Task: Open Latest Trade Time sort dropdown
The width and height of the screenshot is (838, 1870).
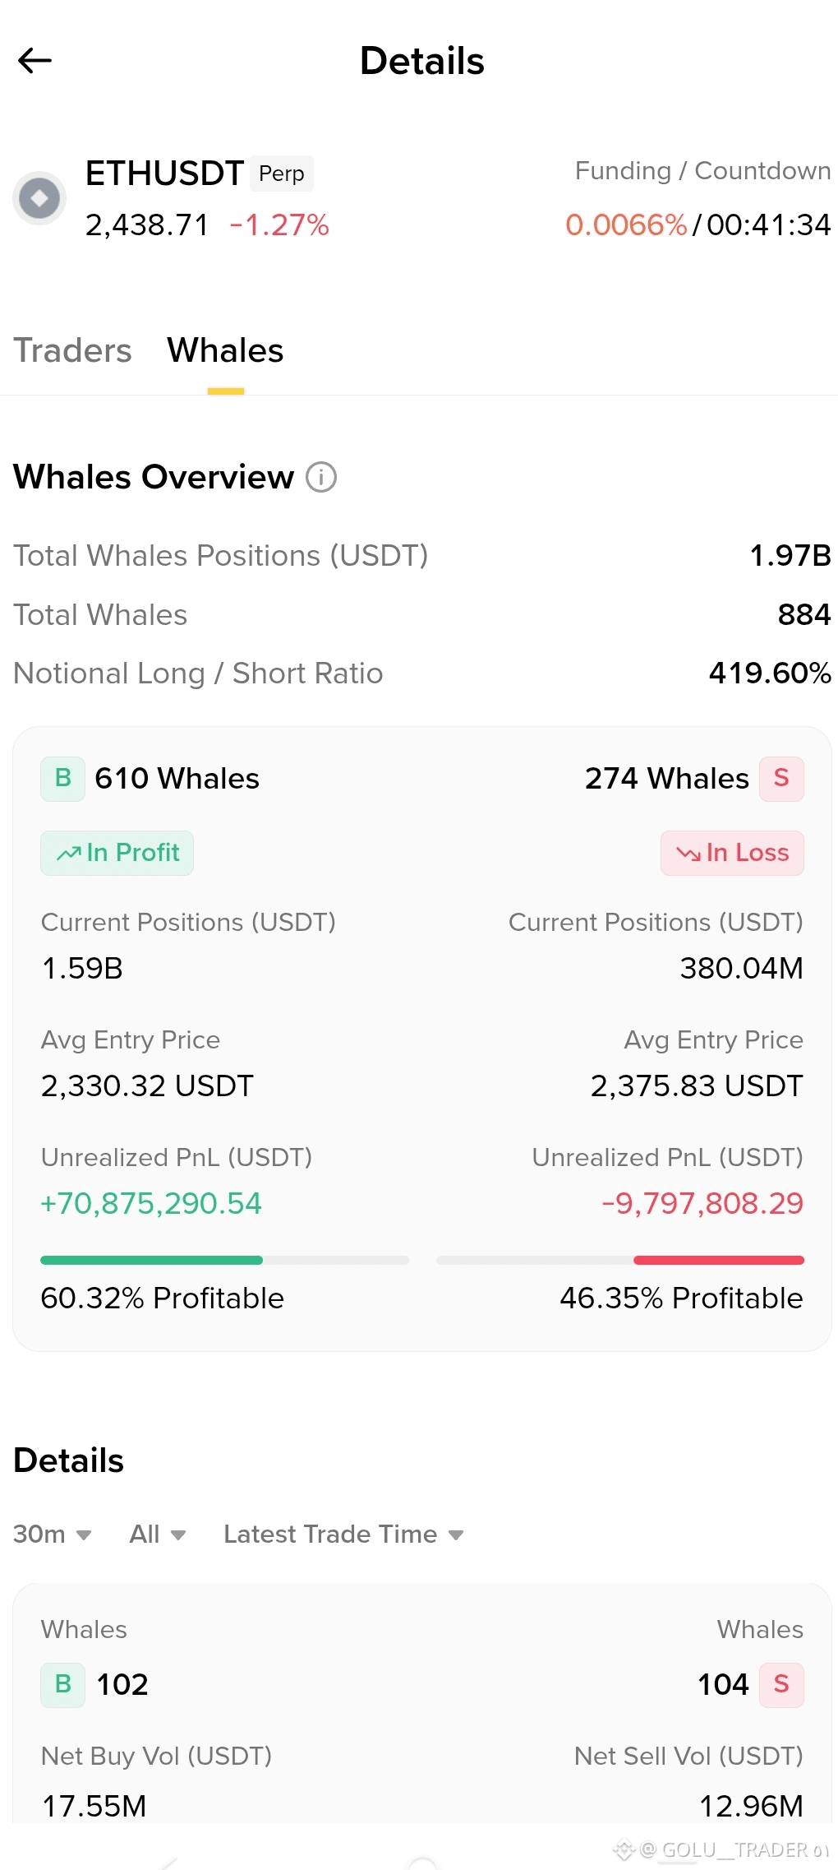Action: pyautogui.click(x=344, y=1534)
